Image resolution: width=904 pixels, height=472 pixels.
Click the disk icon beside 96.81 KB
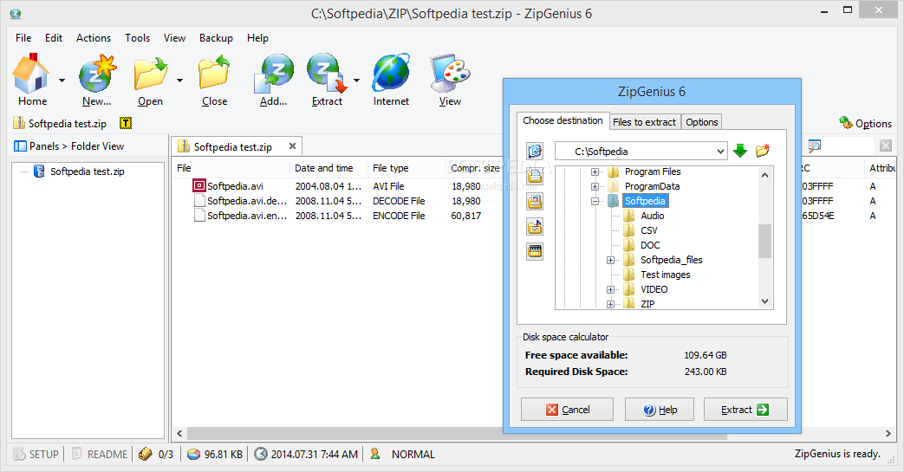click(x=194, y=454)
